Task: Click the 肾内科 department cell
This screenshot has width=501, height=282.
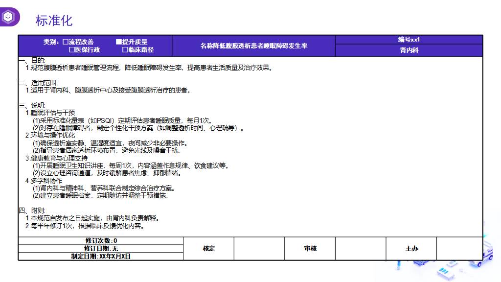Action: [x=409, y=50]
